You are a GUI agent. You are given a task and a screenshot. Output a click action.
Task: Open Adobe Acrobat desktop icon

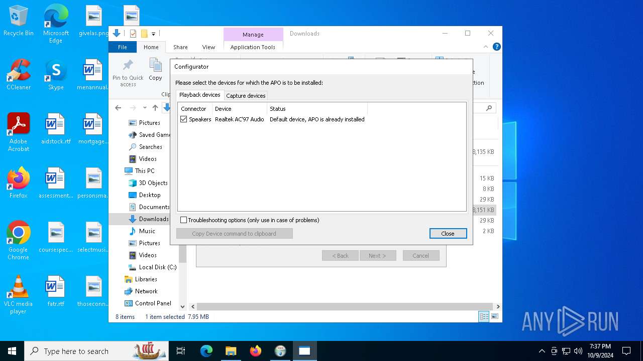tap(19, 132)
